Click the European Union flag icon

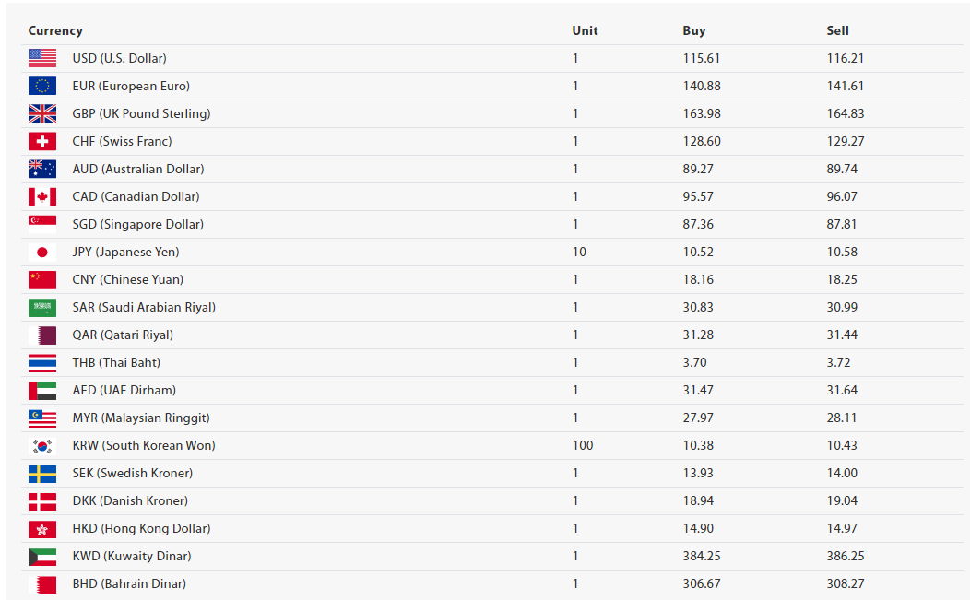pos(42,86)
